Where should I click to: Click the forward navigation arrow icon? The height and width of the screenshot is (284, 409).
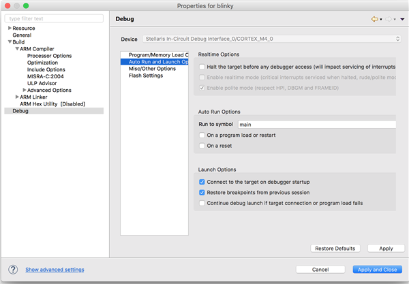[x=390, y=19]
